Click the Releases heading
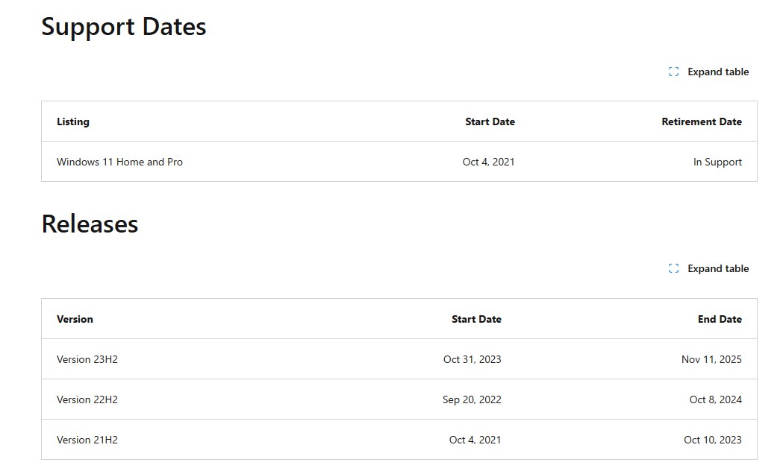This screenshot has width=780, height=474. click(x=90, y=224)
